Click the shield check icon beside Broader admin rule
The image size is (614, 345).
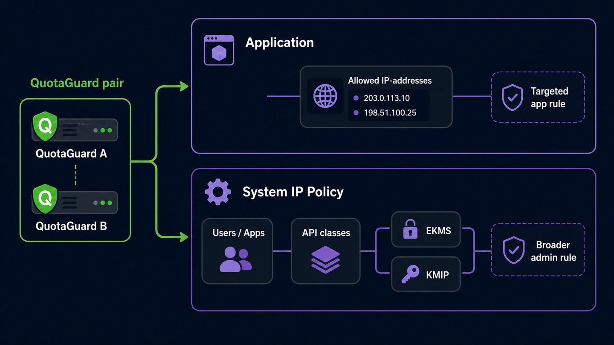513,250
